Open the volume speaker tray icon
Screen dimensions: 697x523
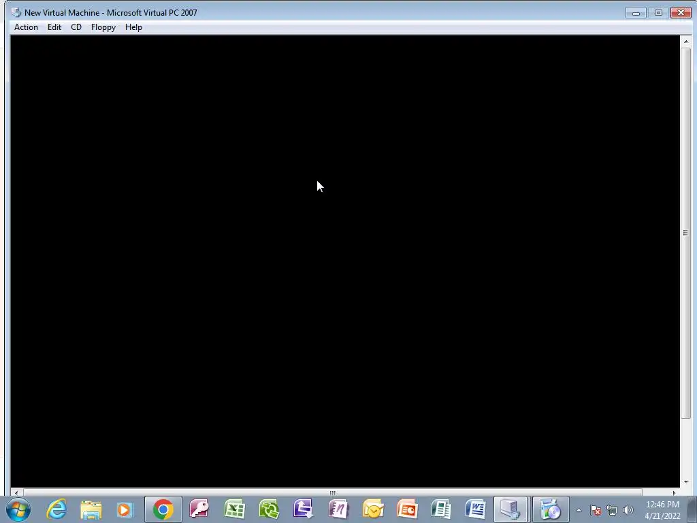tap(628, 510)
